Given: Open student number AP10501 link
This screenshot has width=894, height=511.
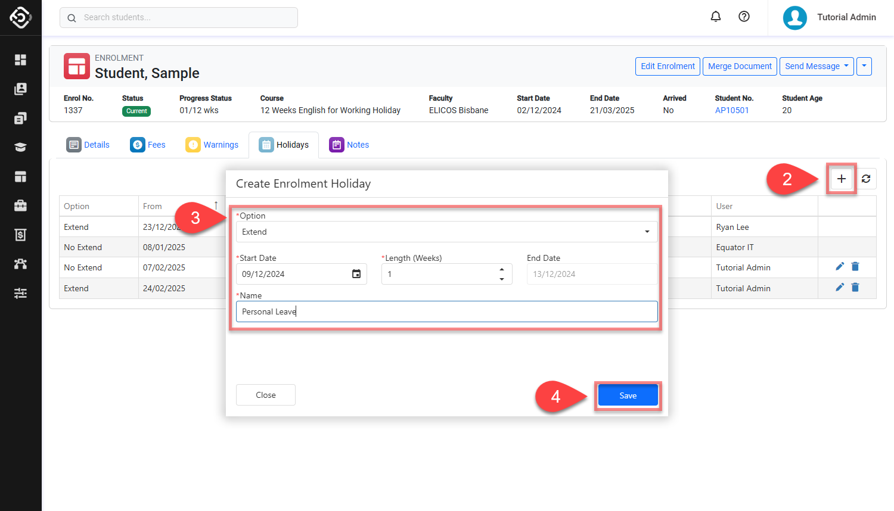Looking at the screenshot, I should click(732, 110).
